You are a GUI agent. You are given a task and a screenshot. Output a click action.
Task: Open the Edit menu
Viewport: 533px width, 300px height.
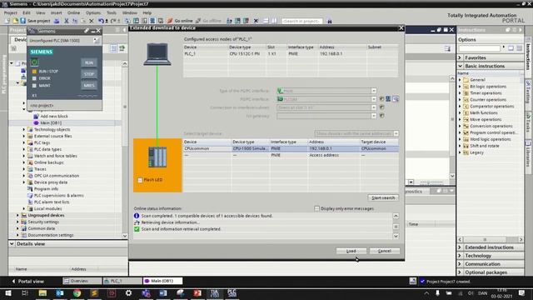click(26, 12)
